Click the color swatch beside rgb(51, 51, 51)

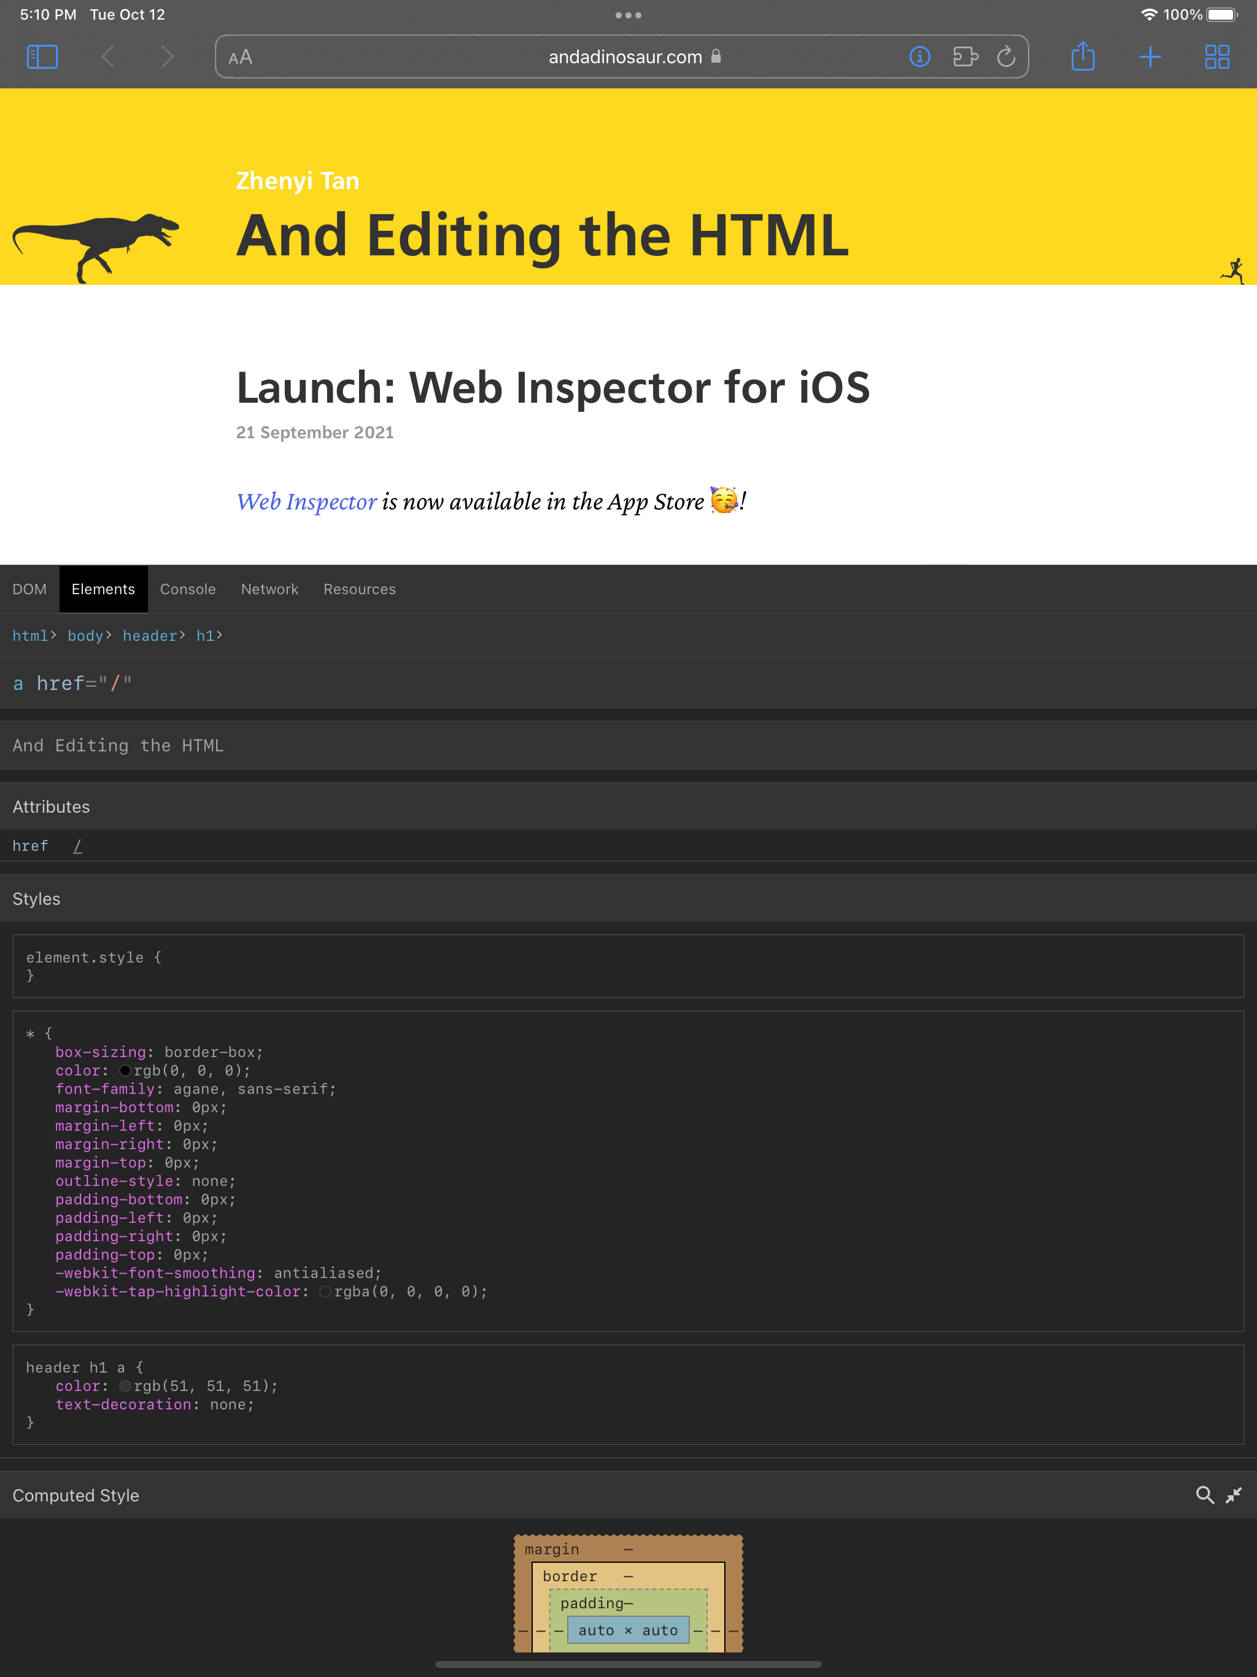pos(126,1385)
